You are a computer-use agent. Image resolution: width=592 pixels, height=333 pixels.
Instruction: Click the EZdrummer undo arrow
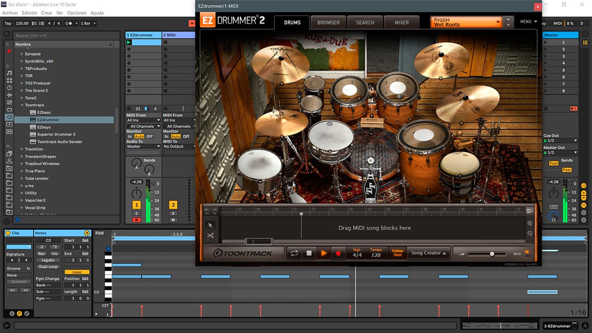click(207, 211)
